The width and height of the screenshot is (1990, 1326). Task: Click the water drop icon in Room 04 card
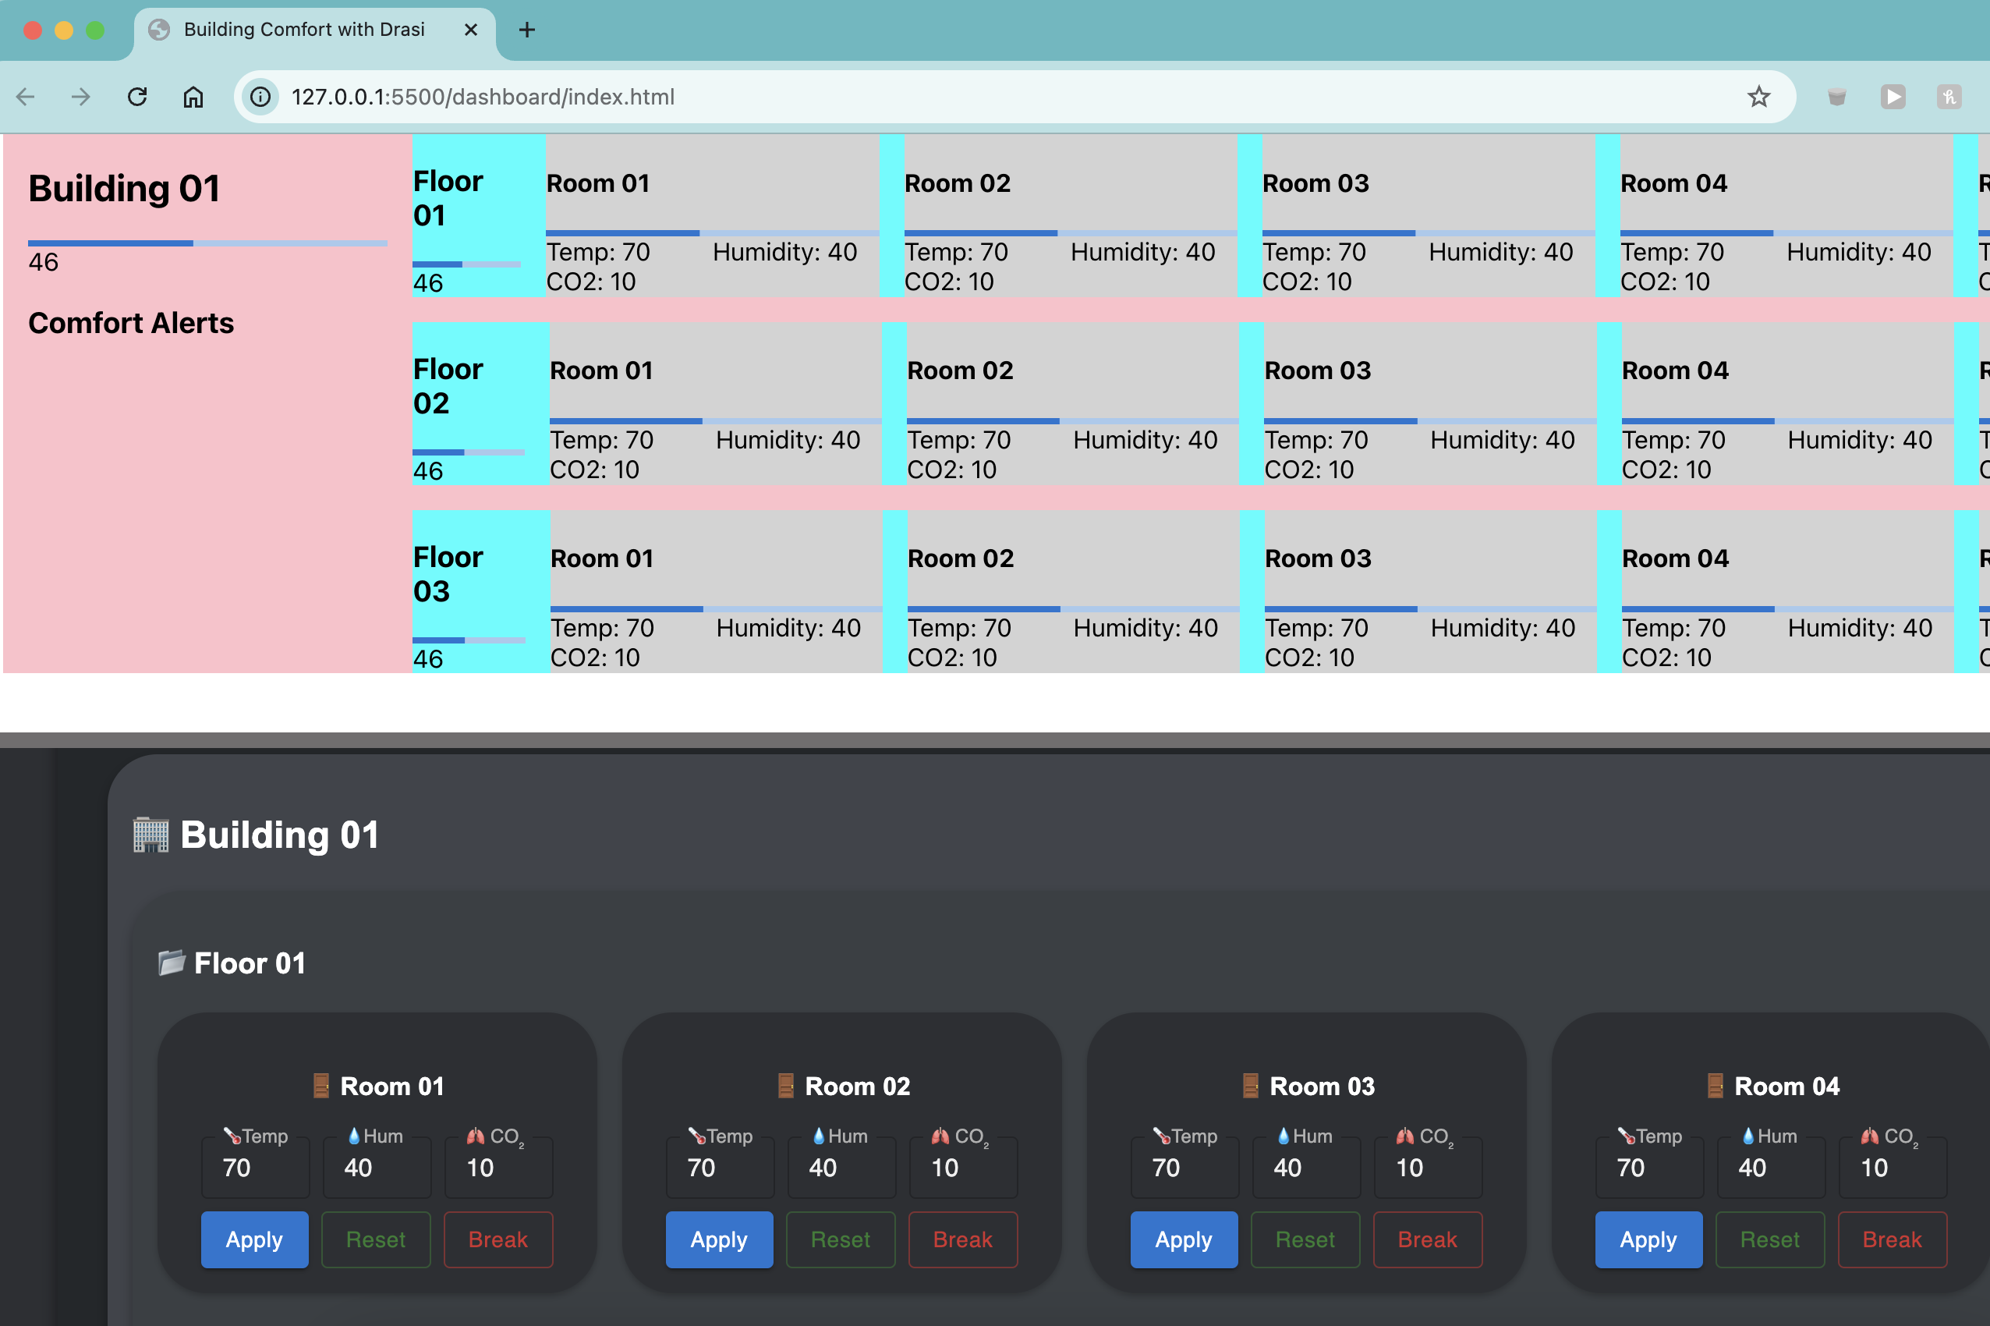tap(1748, 1136)
